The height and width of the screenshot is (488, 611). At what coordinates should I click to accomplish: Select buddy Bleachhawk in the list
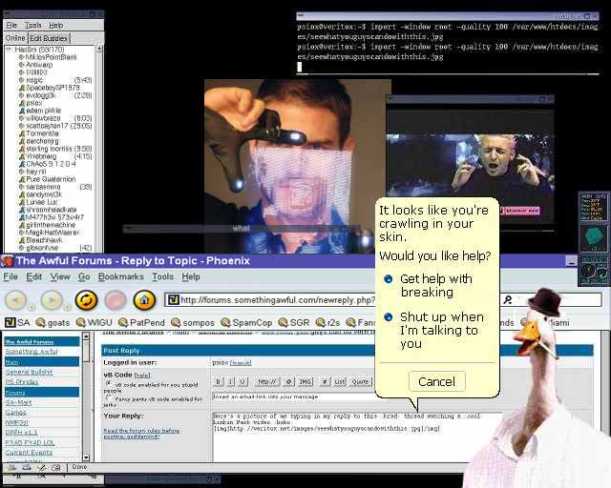click(44, 240)
